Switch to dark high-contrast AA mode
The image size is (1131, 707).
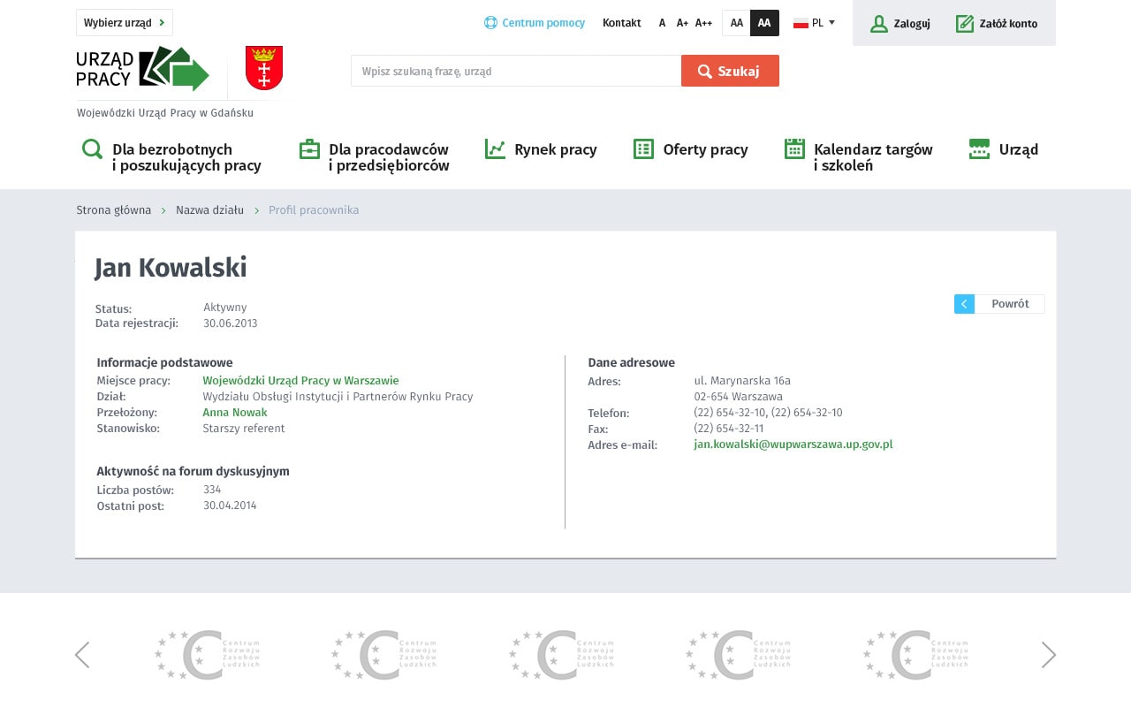(764, 23)
